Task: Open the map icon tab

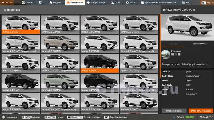Action: tap(42, 3)
